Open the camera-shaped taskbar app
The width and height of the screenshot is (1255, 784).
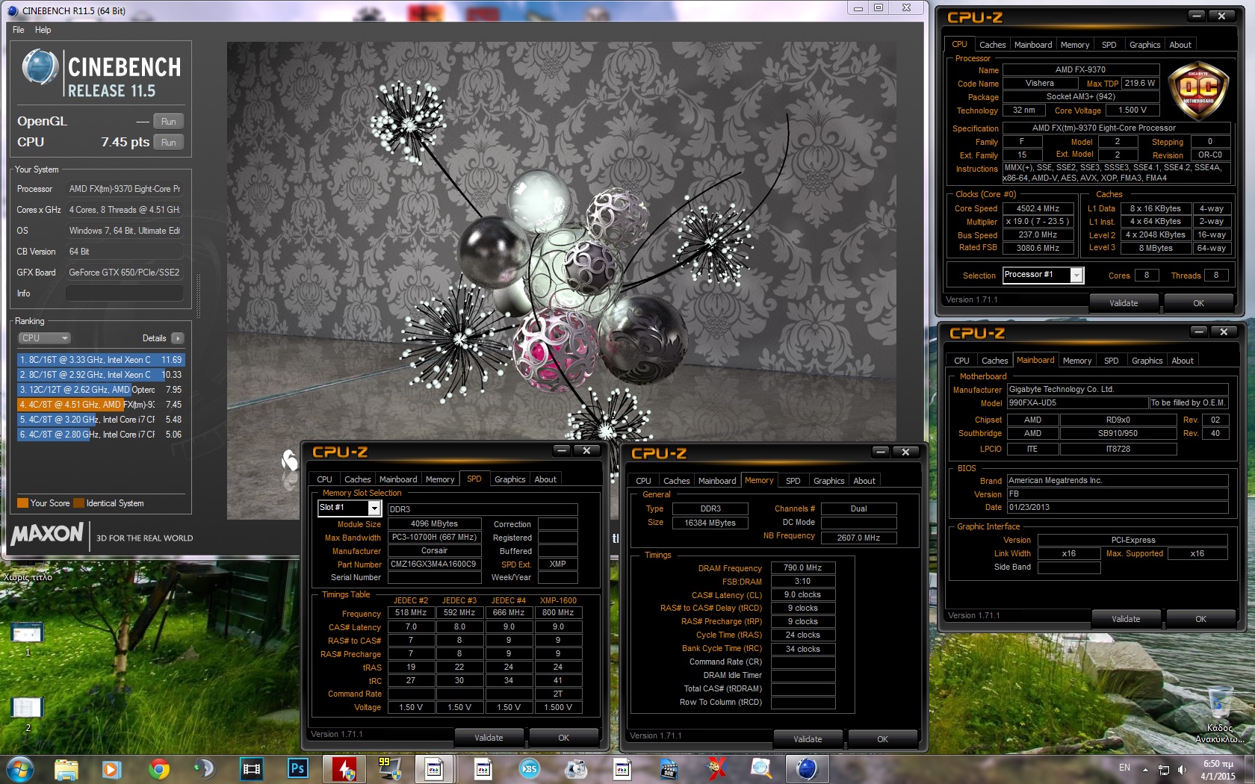click(x=575, y=769)
